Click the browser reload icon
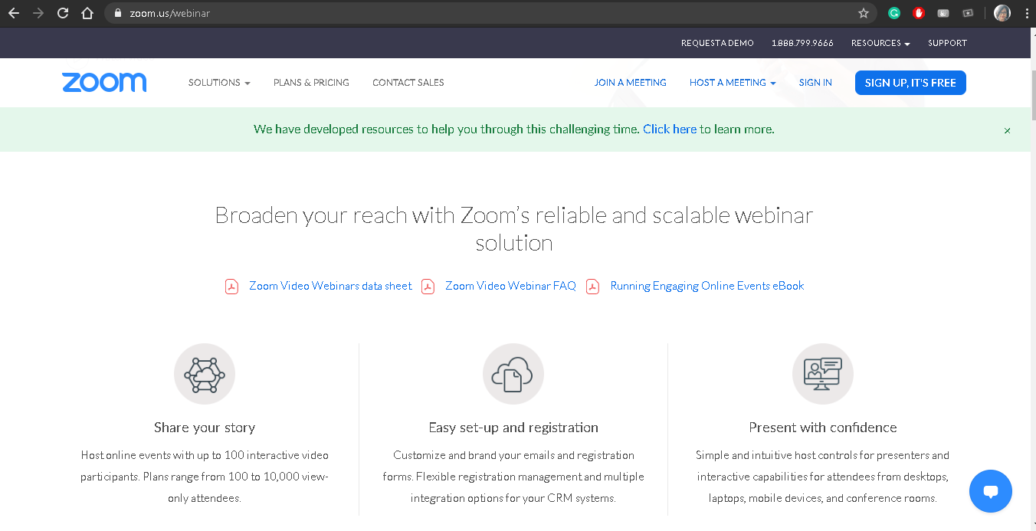 coord(63,13)
